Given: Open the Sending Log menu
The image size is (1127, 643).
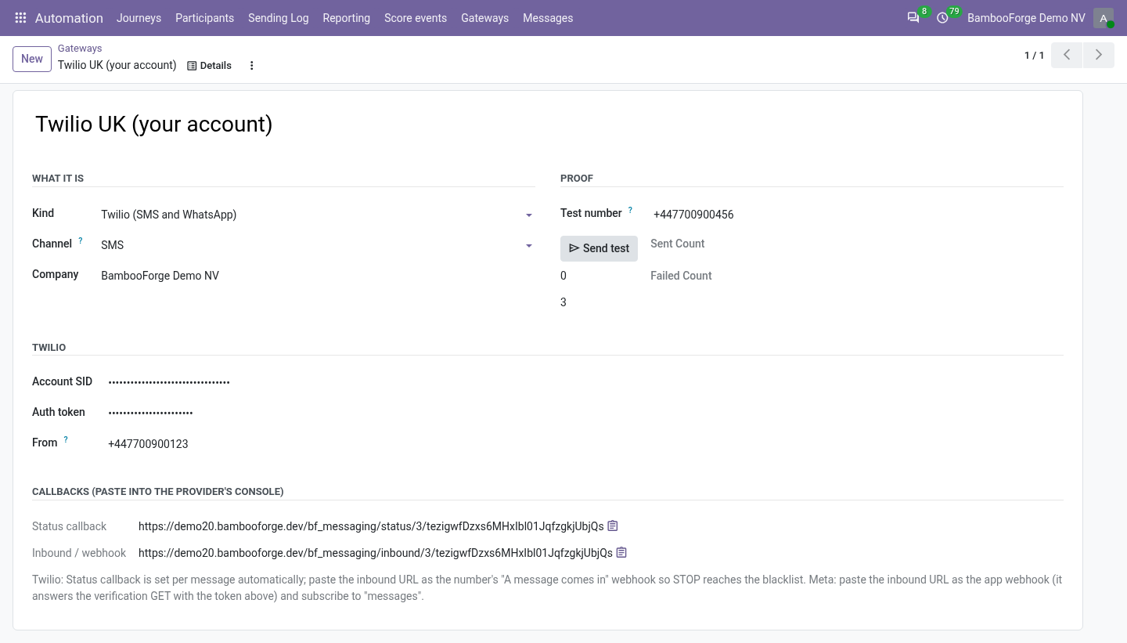Looking at the screenshot, I should tap(278, 18).
